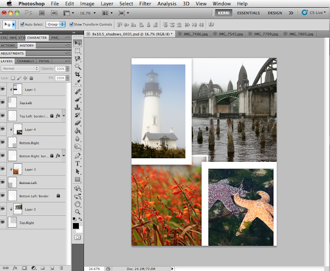The width and height of the screenshot is (330, 271).
Task: Select the Eyedropper tool
Action: pos(77,82)
